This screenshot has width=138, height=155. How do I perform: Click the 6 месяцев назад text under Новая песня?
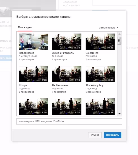[x=28, y=56]
